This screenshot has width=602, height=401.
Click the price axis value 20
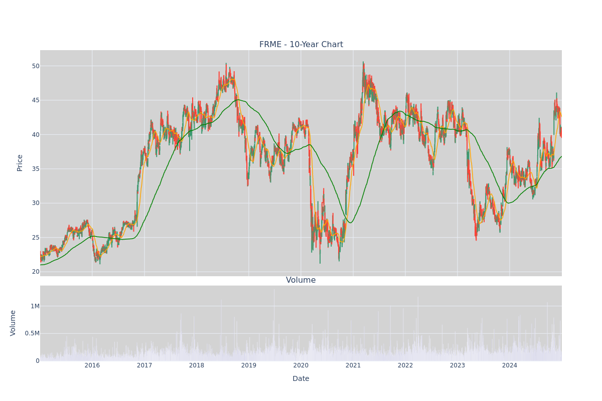tap(36, 271)
